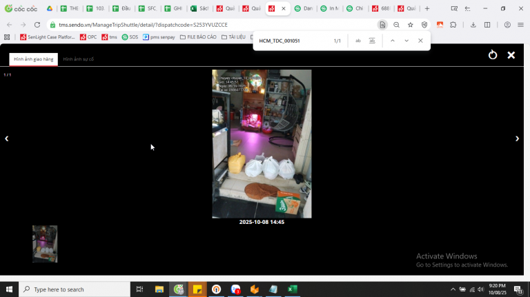Open Task View on taskbar
This screenshot has width=530, height=297.
139,289
